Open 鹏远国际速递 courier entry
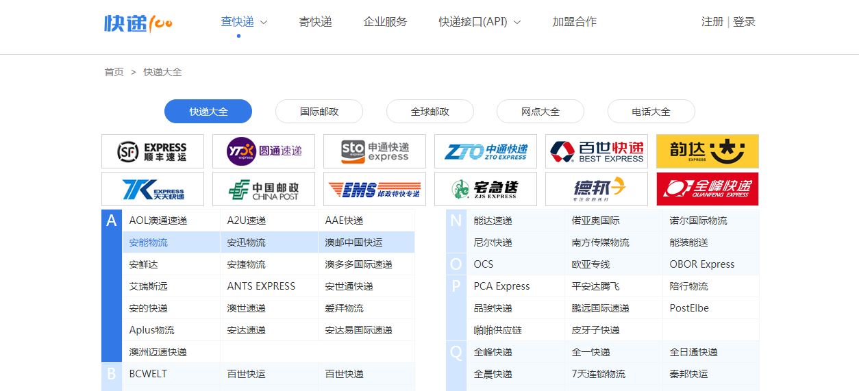The width and height of the screenshot is (859, 391). point(601,308)
